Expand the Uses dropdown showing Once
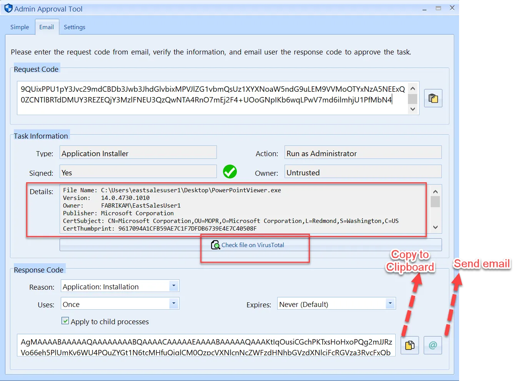Viewport: 526px width, 381px height. tap(174, 303)
